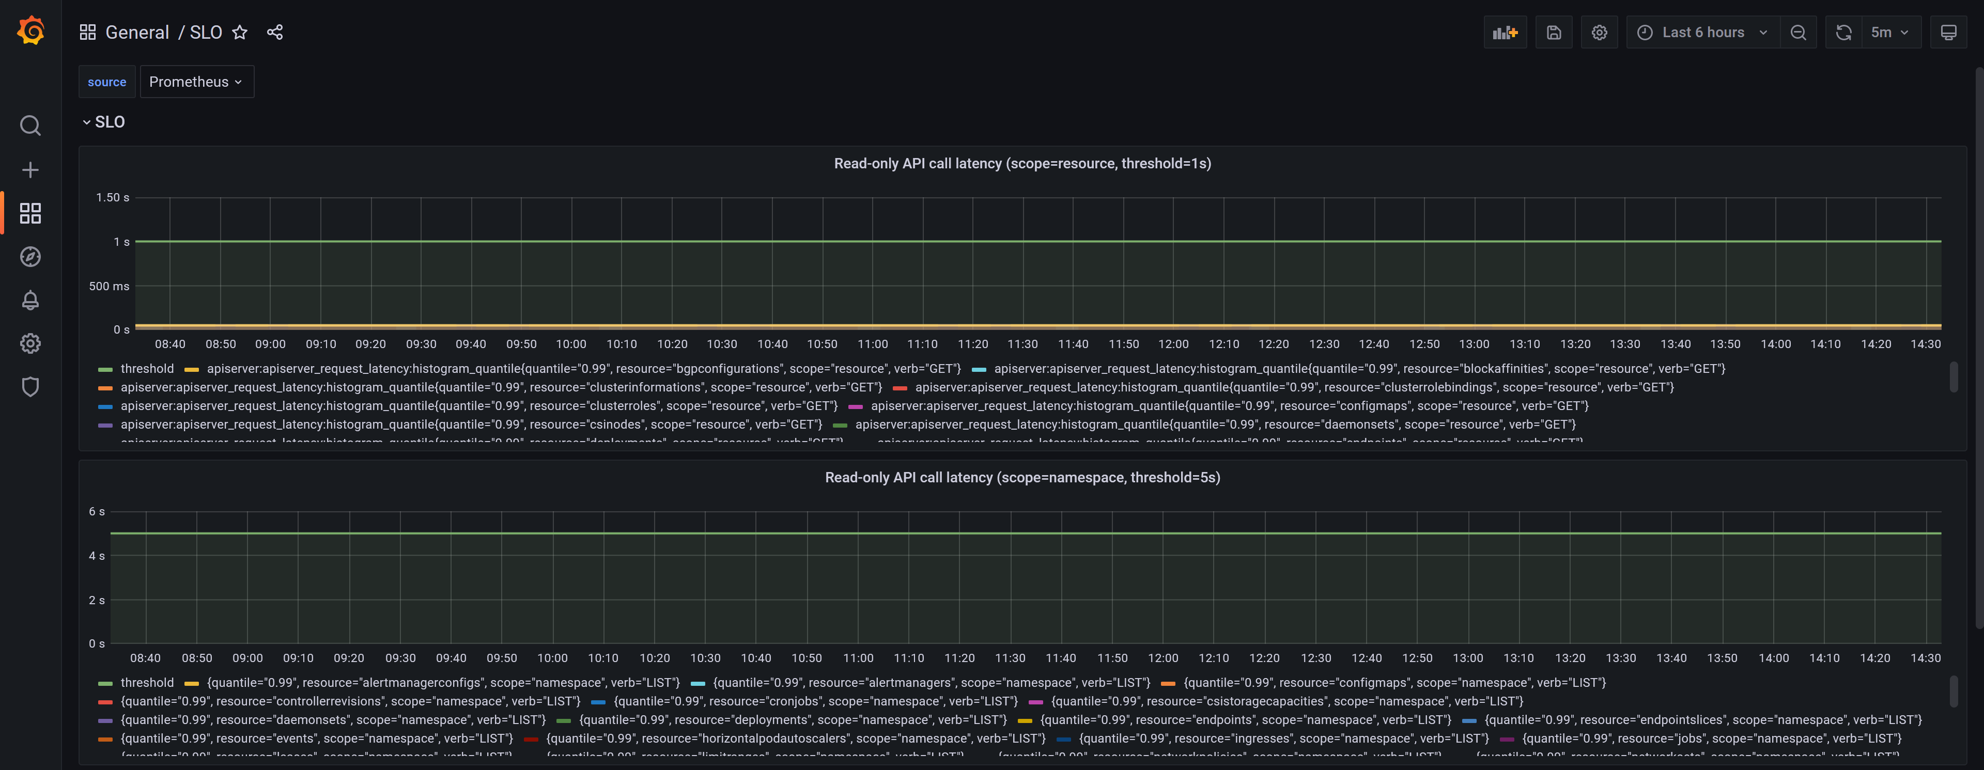
Task: Open the Last 6 hours time picker
Action: [x=1703, y=33]
